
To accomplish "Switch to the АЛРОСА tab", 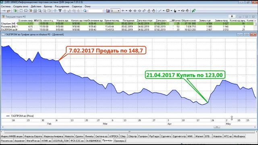I will pos(114,136).
